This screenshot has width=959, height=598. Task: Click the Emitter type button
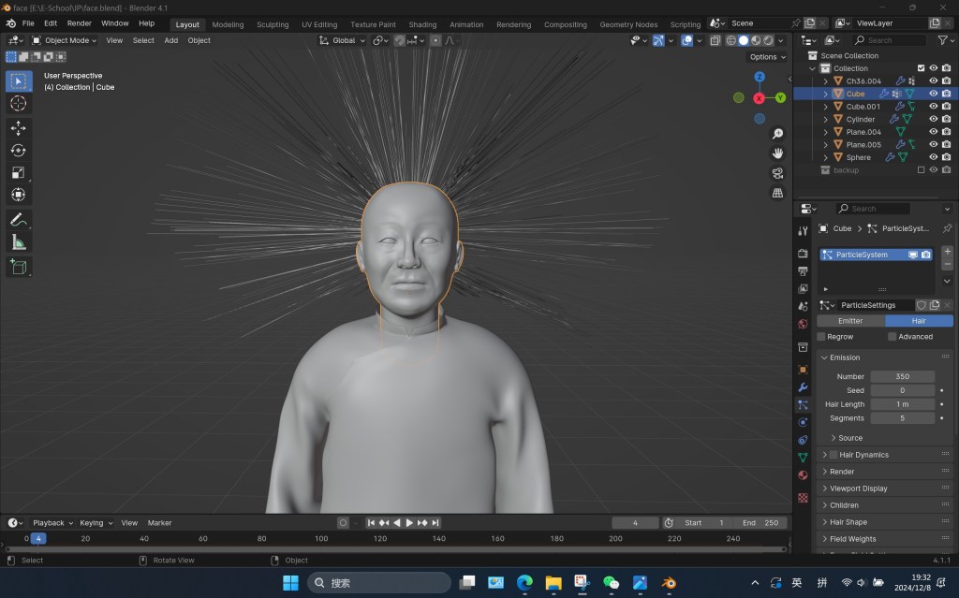(850, 321)
